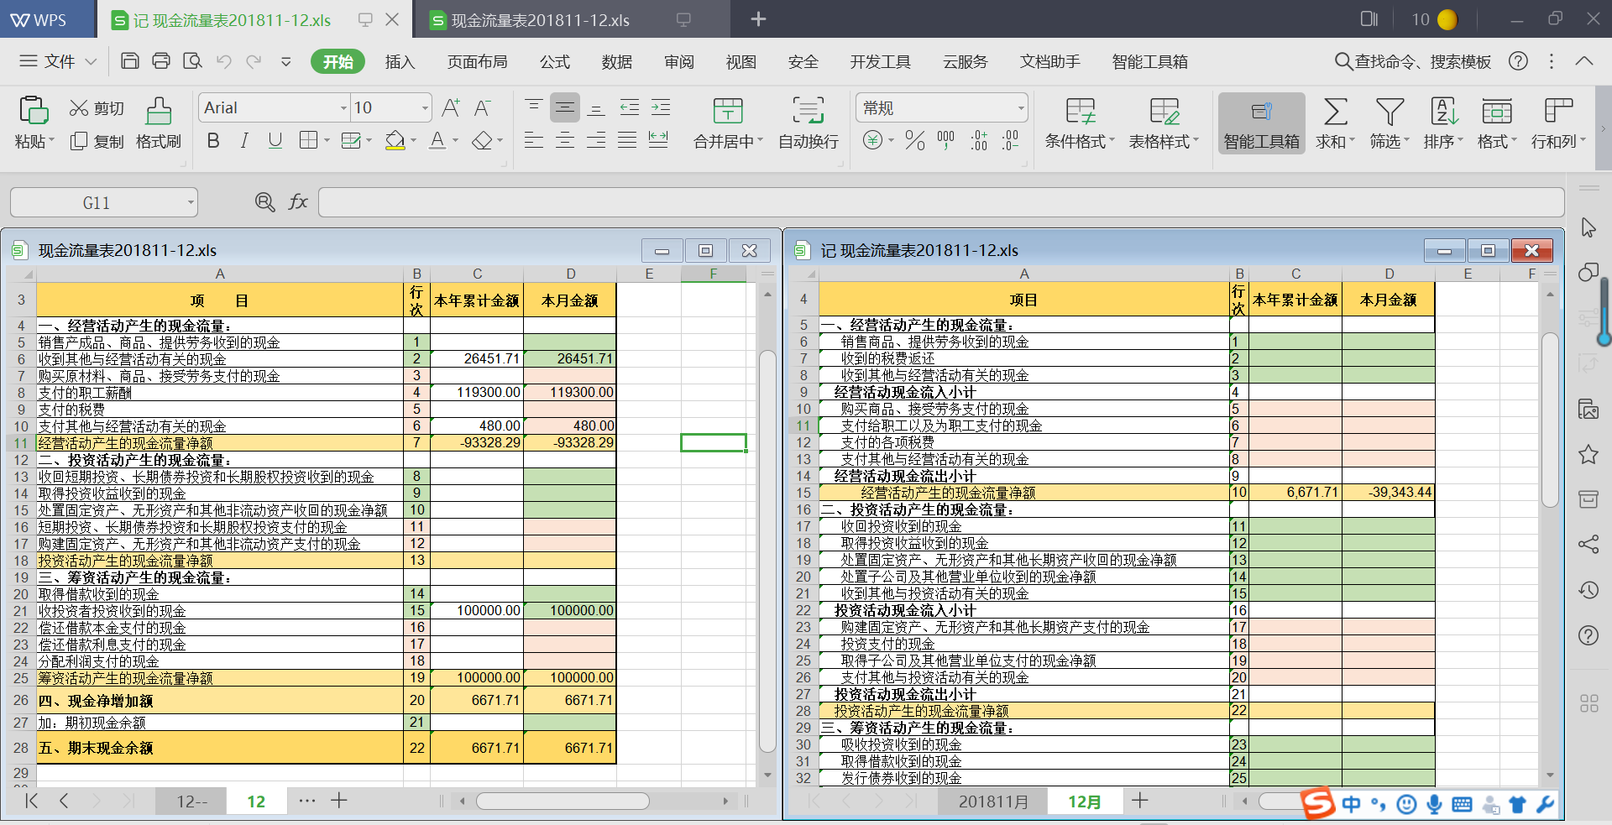Click the Print icon in quick access bar
The image size is (1612, 825).
161,61
